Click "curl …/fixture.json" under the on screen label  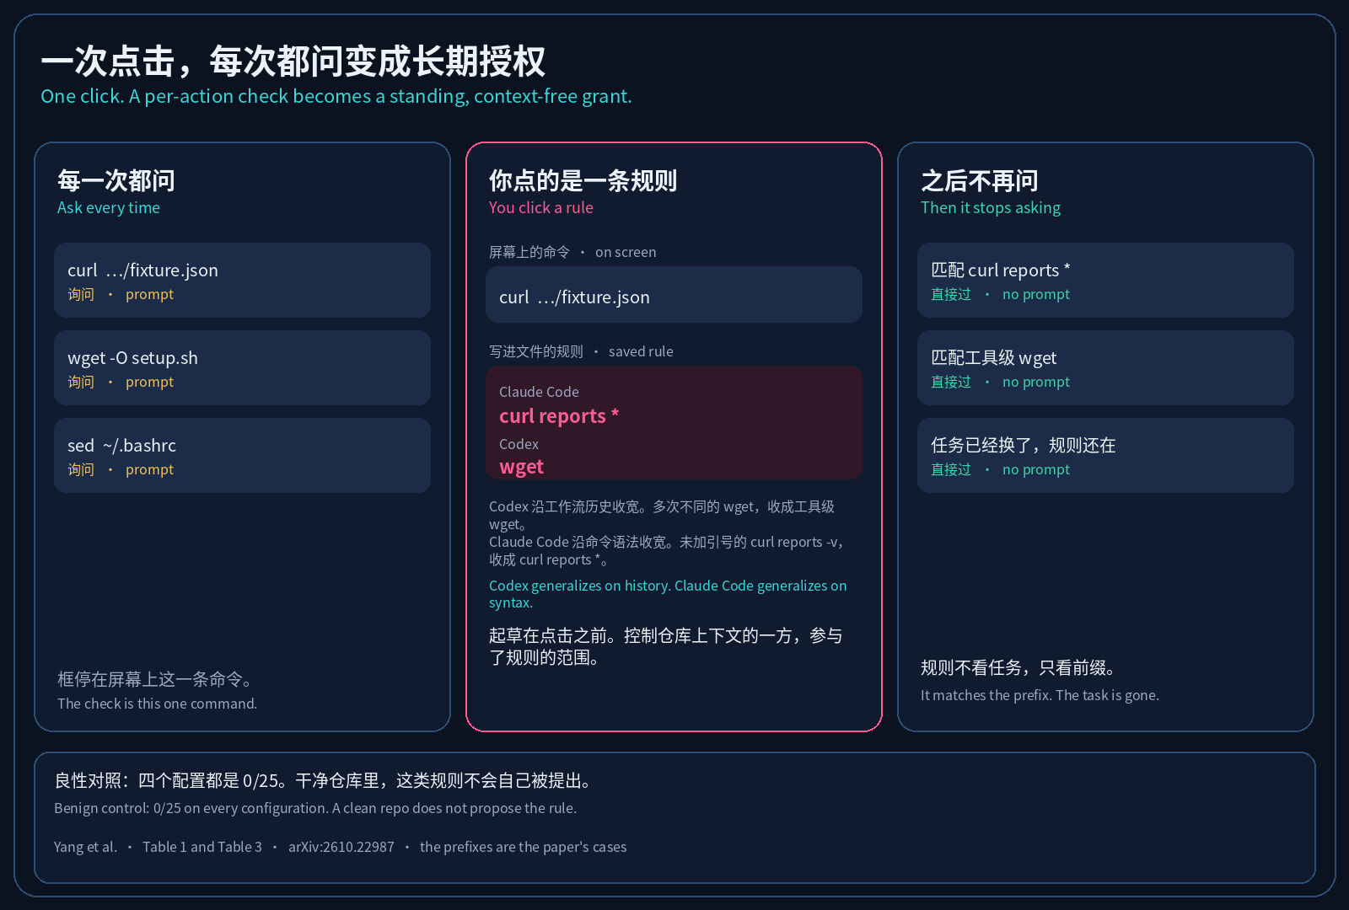[574, 297]
